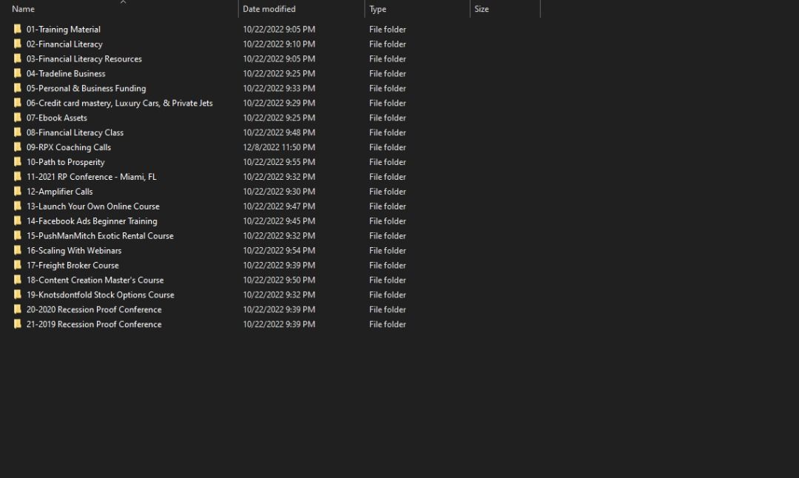Select folder icon for 09-RPX Coaching Calls
Screen dimensions: 799x478
18,147
